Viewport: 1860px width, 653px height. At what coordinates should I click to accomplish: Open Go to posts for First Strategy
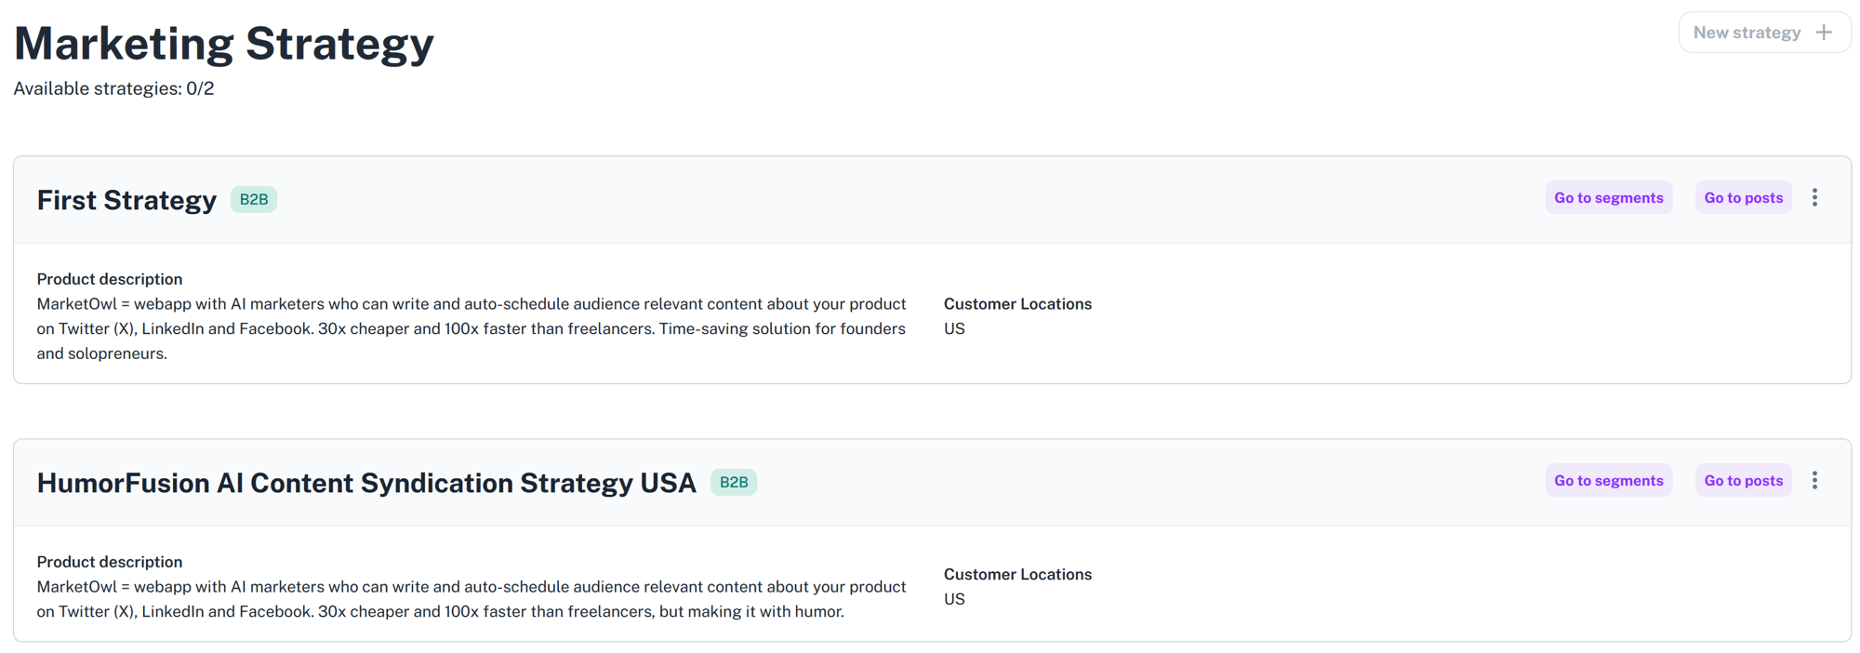[1744, 197]
